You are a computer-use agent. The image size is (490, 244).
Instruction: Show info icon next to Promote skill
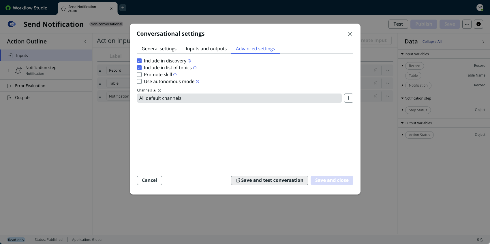pyautogui.click(x=175, y=75)
